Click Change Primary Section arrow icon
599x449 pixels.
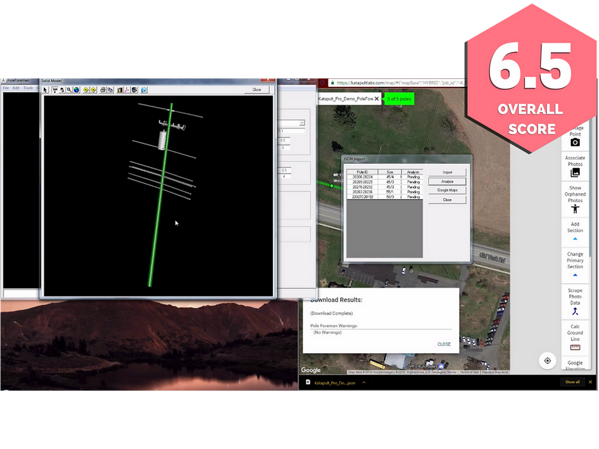point(575,276)
